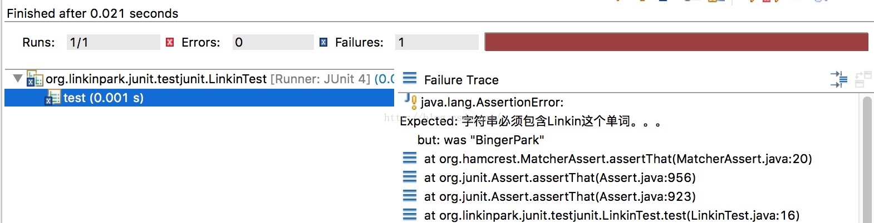Image resolution: width=874 pixels, height=223 pixels.
Task: Toggle the Filter Stack Trace button
Action: tap(838, 79)
